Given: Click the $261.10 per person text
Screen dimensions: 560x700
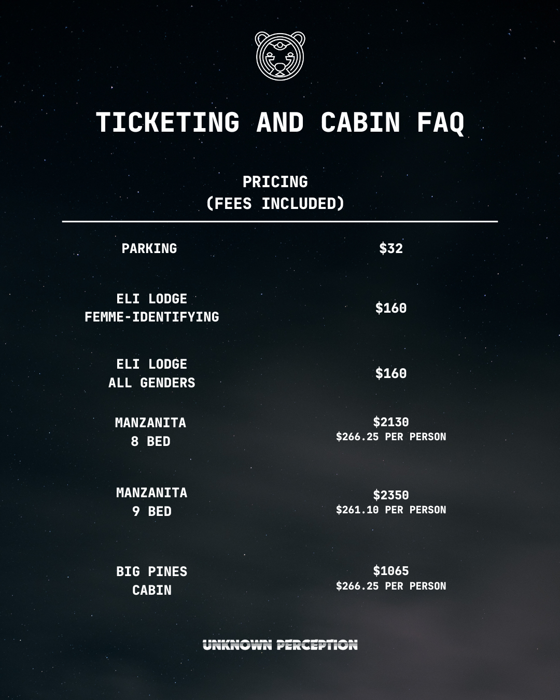Looking at the screenshot, I should 391,510.
